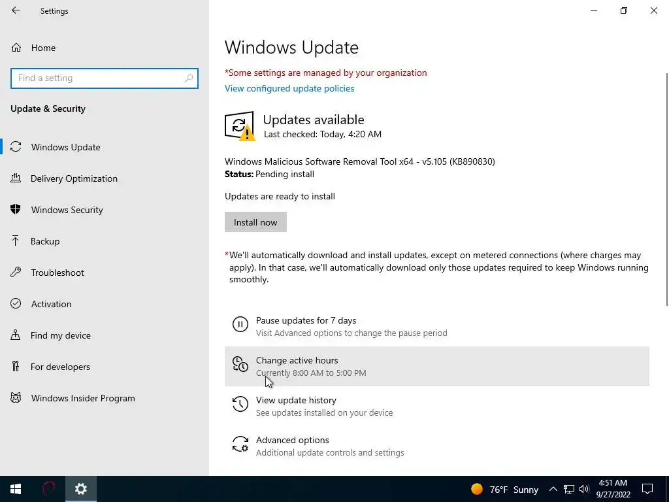Click the Backup upward arrow icon
Screen dimensions: 669x502
pos(16,241)
